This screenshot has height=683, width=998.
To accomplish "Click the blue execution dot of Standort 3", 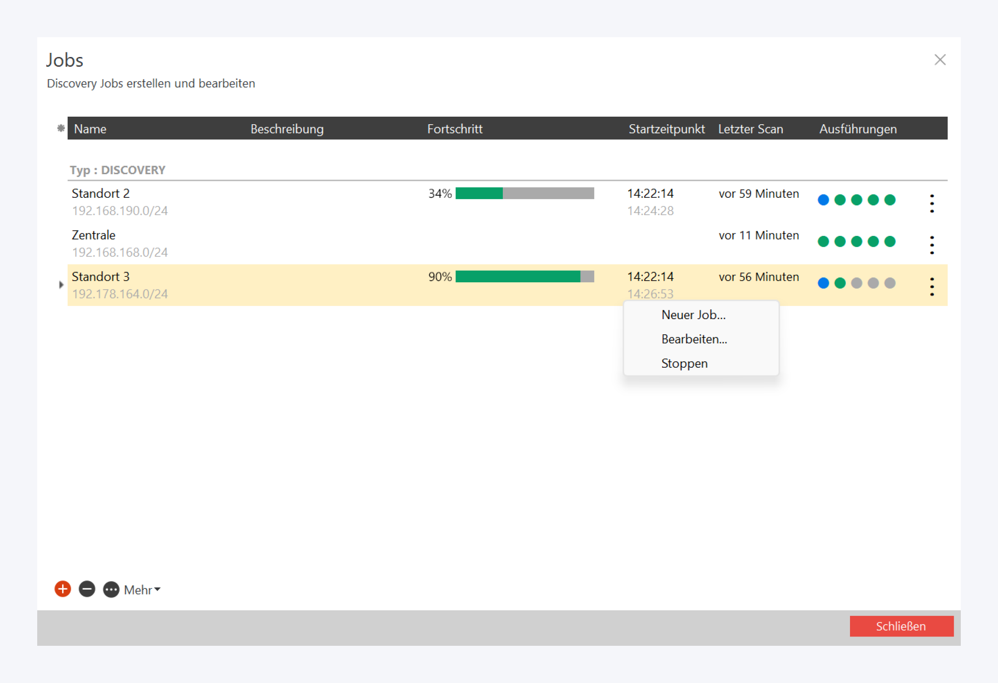I will (823, 283).
